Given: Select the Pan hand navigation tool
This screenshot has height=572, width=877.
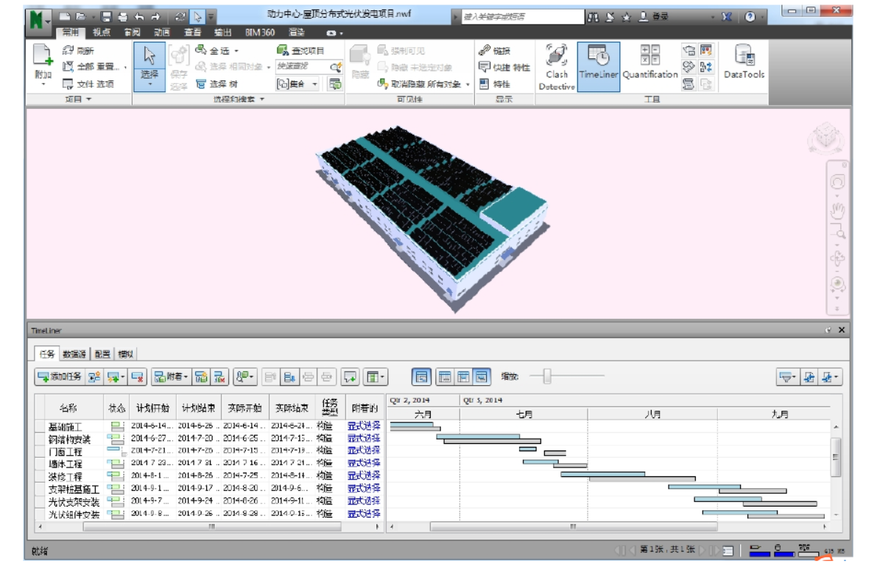Looking at the screenshot, I should click(837, 211).
